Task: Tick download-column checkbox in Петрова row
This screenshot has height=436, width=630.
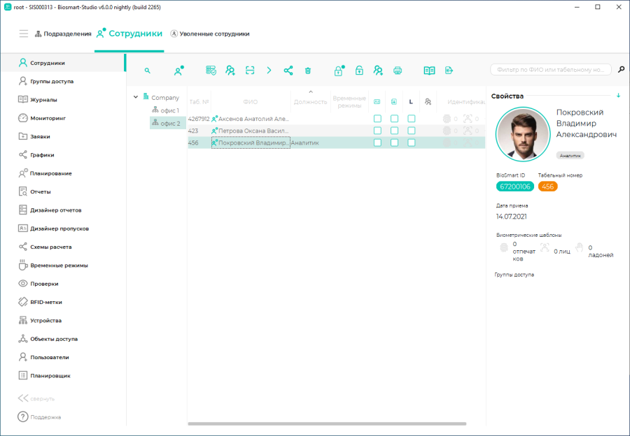Action: (394, 131)
